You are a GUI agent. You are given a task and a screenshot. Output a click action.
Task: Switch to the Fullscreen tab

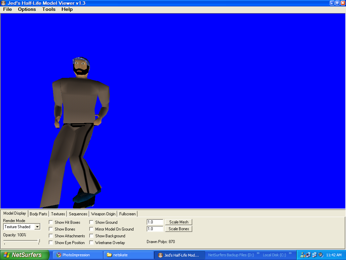(127, 214)
